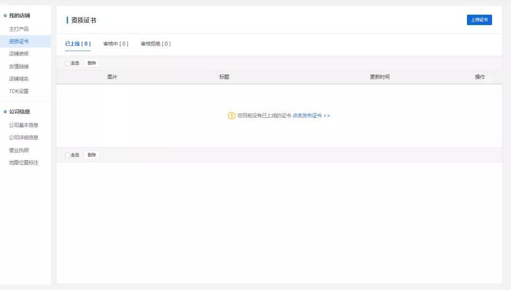The width and height of the screenshot is (511, 290).
Task: Click the 标题 column header
Action: 224,77
